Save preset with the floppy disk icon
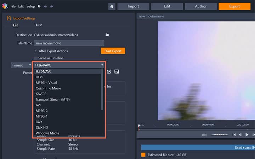Image resolution: width=255 pixels, height=159 pixels. click(117, 71)
